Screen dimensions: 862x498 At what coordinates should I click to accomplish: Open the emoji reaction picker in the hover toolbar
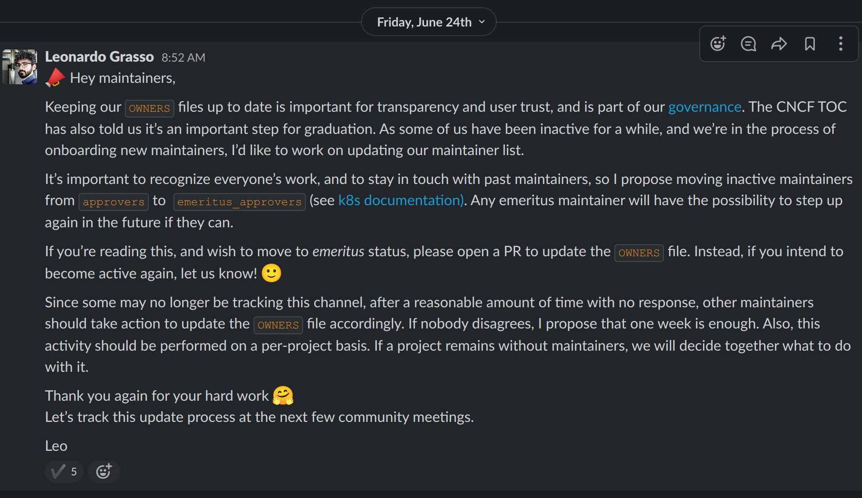(717, 43)
